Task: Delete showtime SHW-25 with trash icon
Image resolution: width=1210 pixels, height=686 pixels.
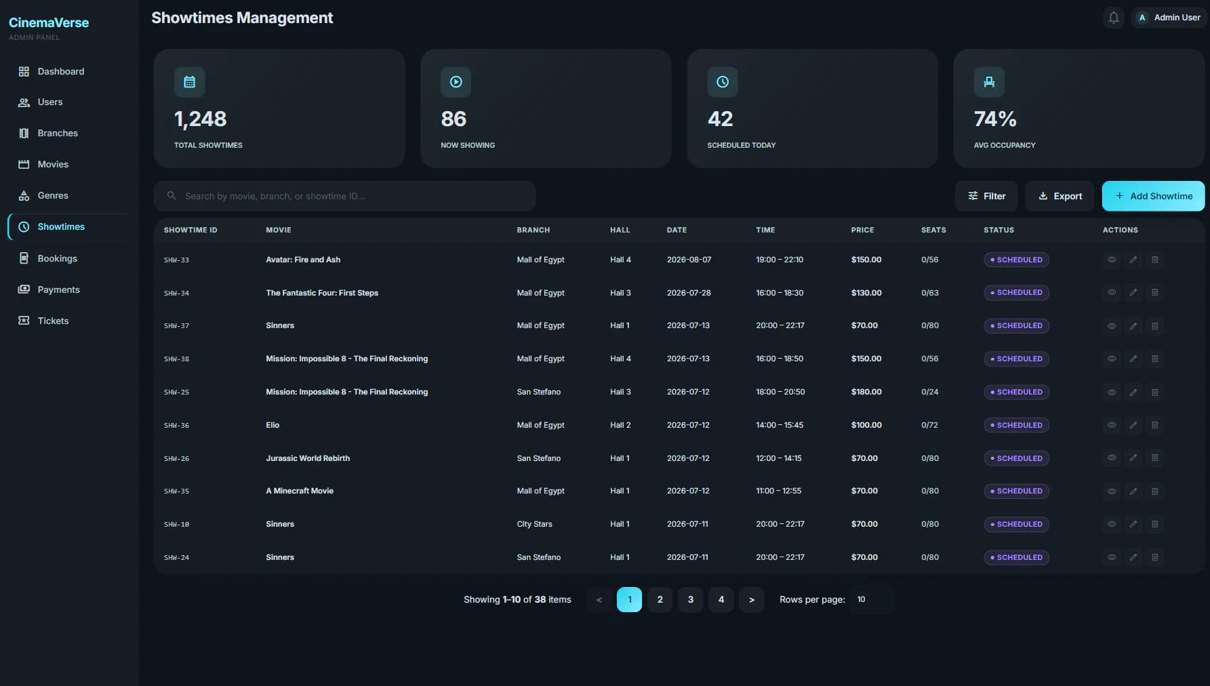Action: tap(1155, 392)
